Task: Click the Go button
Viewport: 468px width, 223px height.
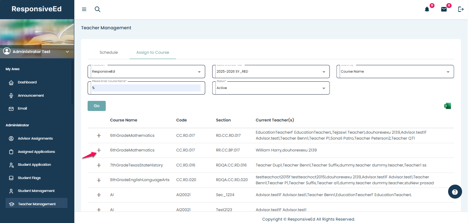Action: [97, 106]
